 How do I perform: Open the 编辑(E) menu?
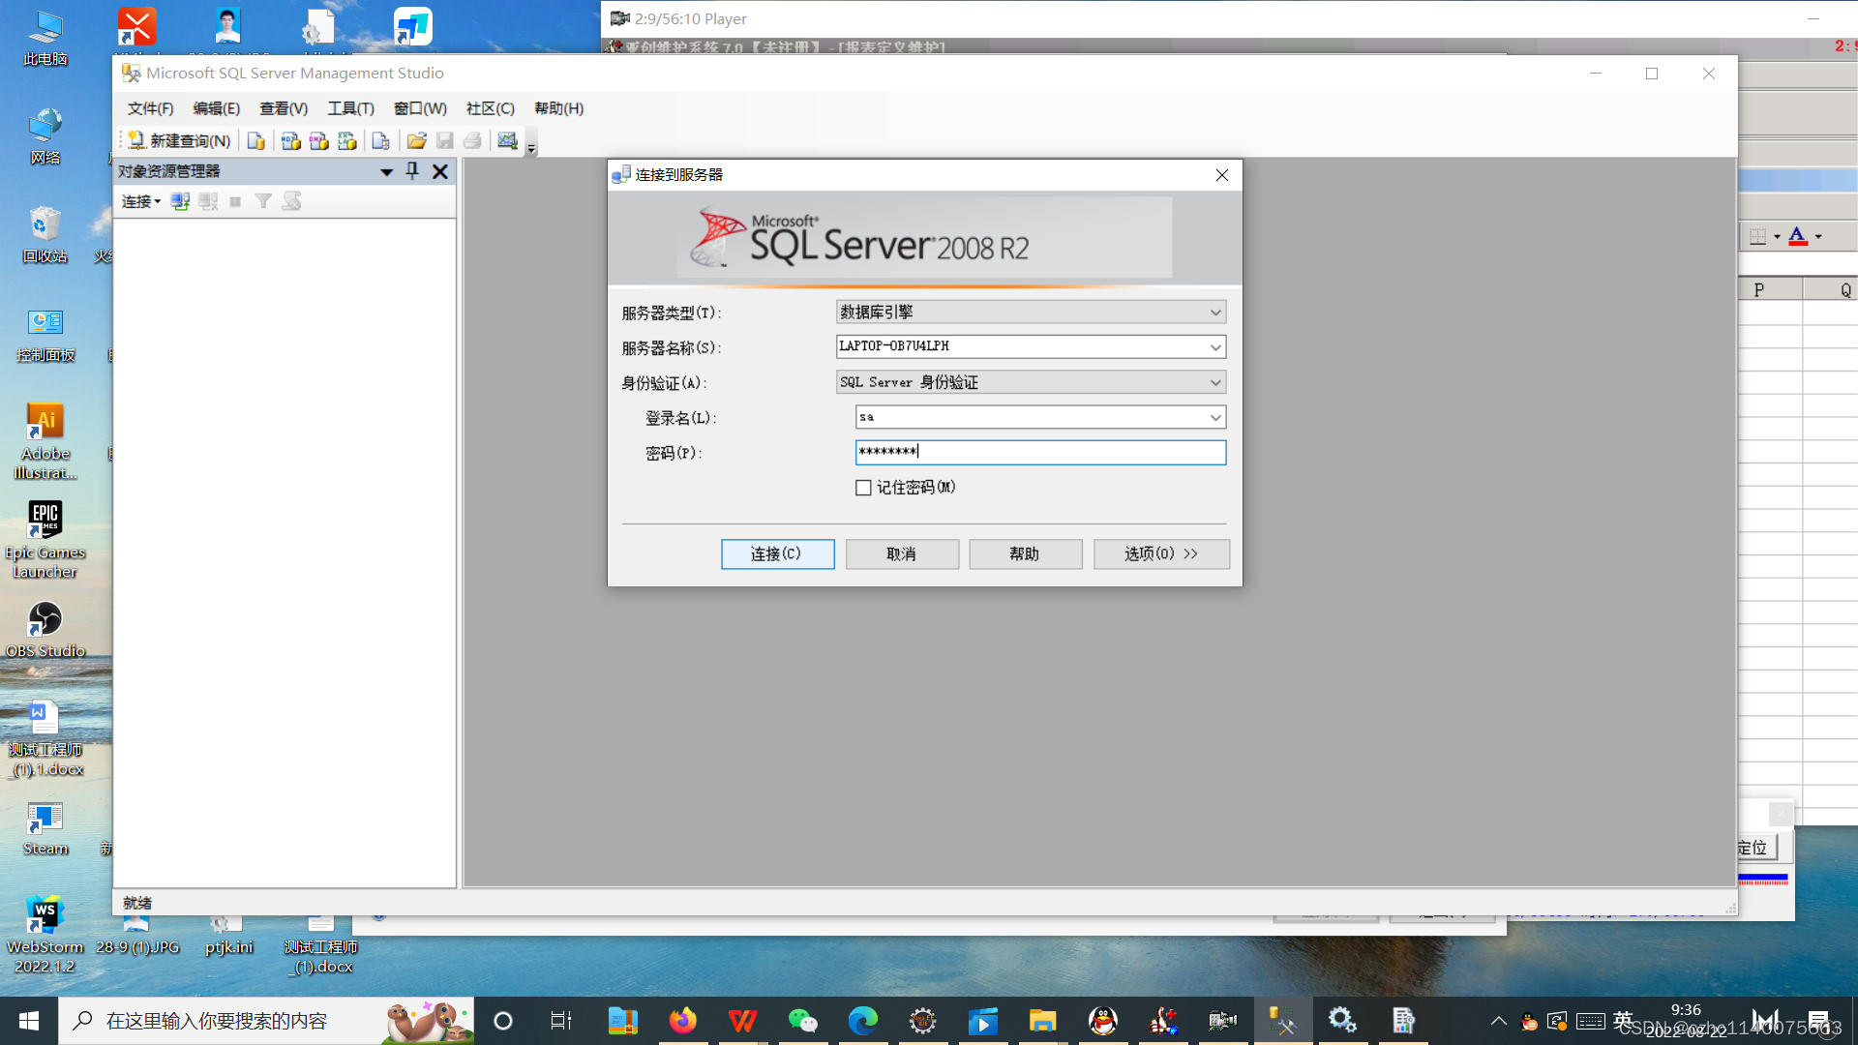(x=217, y=108)
